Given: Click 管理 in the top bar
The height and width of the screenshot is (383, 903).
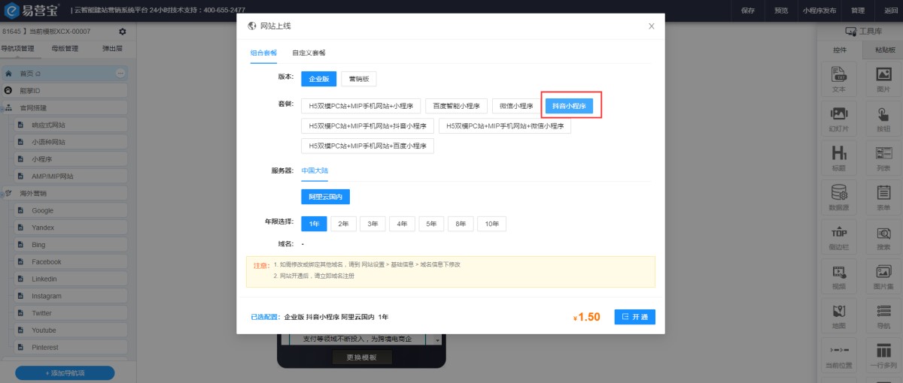Looking at the screenshot, I should coord(858,11).
